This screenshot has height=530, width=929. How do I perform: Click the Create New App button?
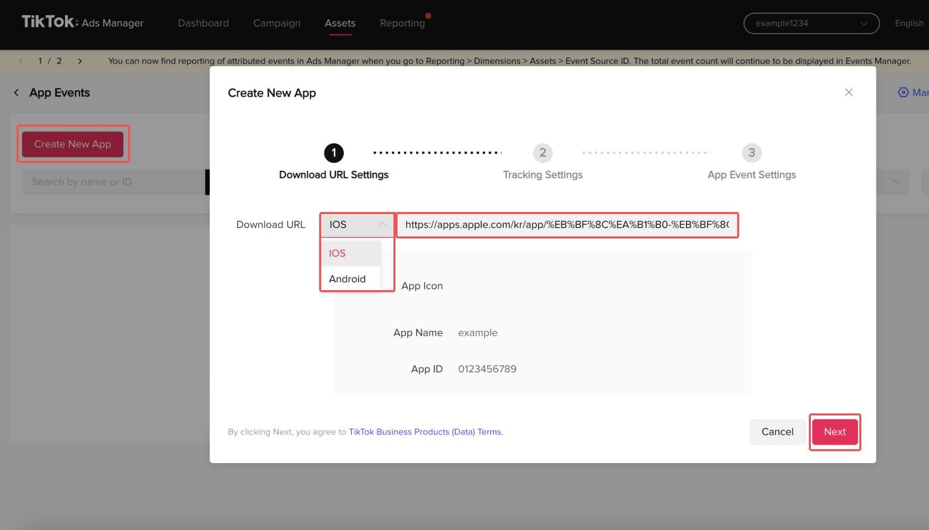click(72, 144)
